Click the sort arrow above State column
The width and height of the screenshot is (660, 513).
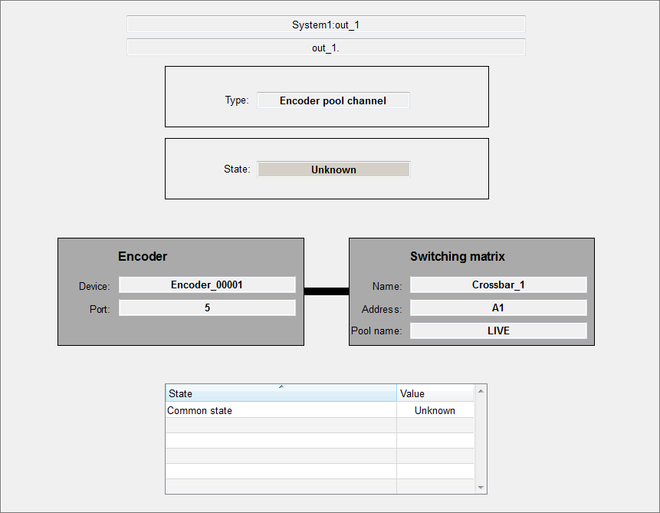281,387
